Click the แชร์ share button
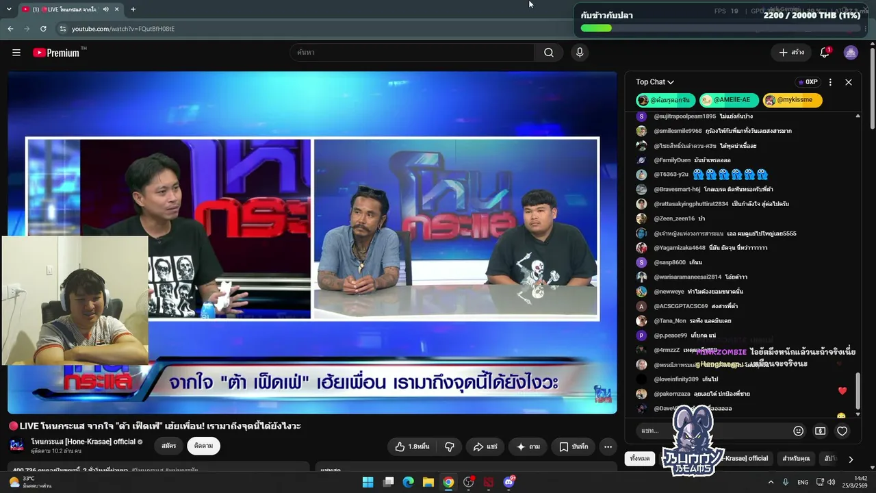The width and height of the screenshot is (876, 493). (485, 446)
